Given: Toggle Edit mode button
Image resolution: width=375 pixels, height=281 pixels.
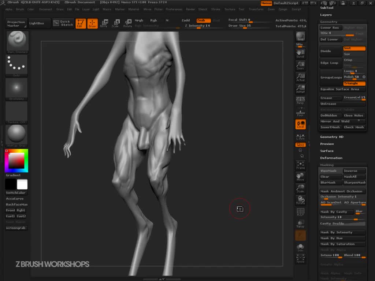Looking at the screenshot, I should 81,23.
